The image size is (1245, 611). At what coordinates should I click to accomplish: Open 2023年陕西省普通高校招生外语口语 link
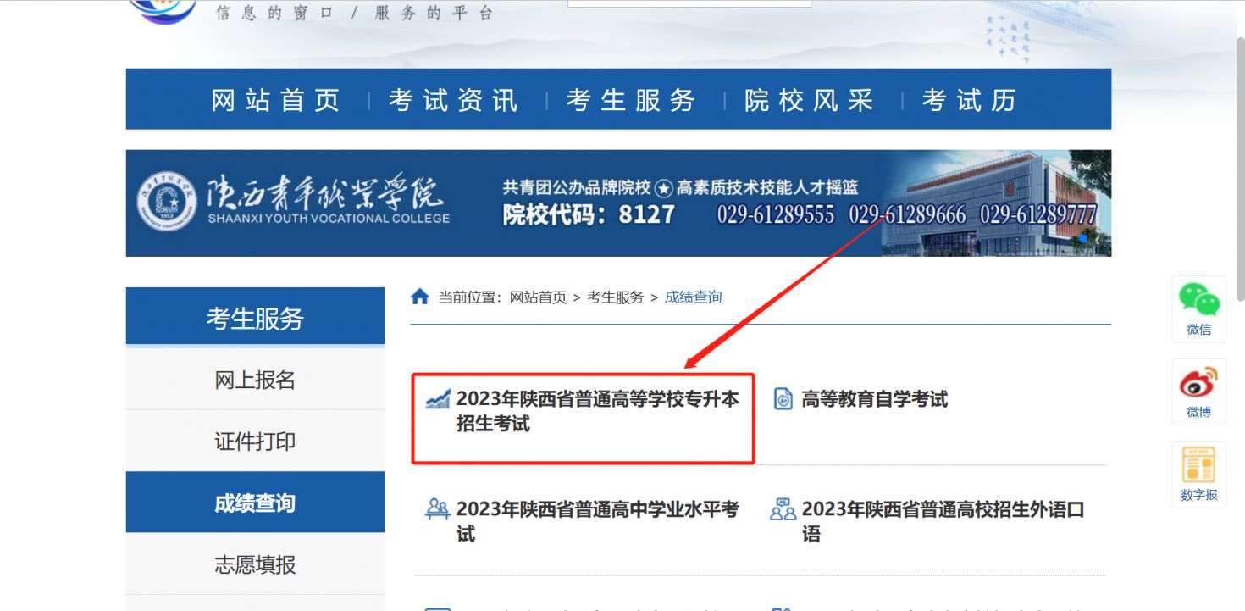[x=943, y=521]
